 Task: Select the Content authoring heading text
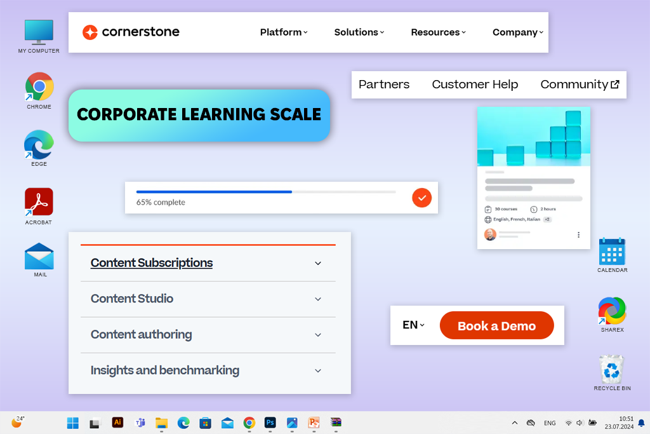pos(141,334)
